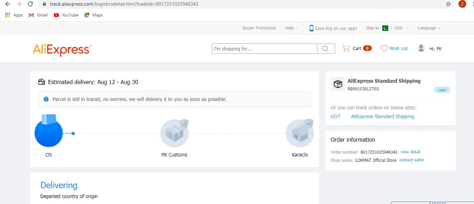Click the blue progress dot on timeline
Viewport: 474px width, 204px height.
pos(73,133)
